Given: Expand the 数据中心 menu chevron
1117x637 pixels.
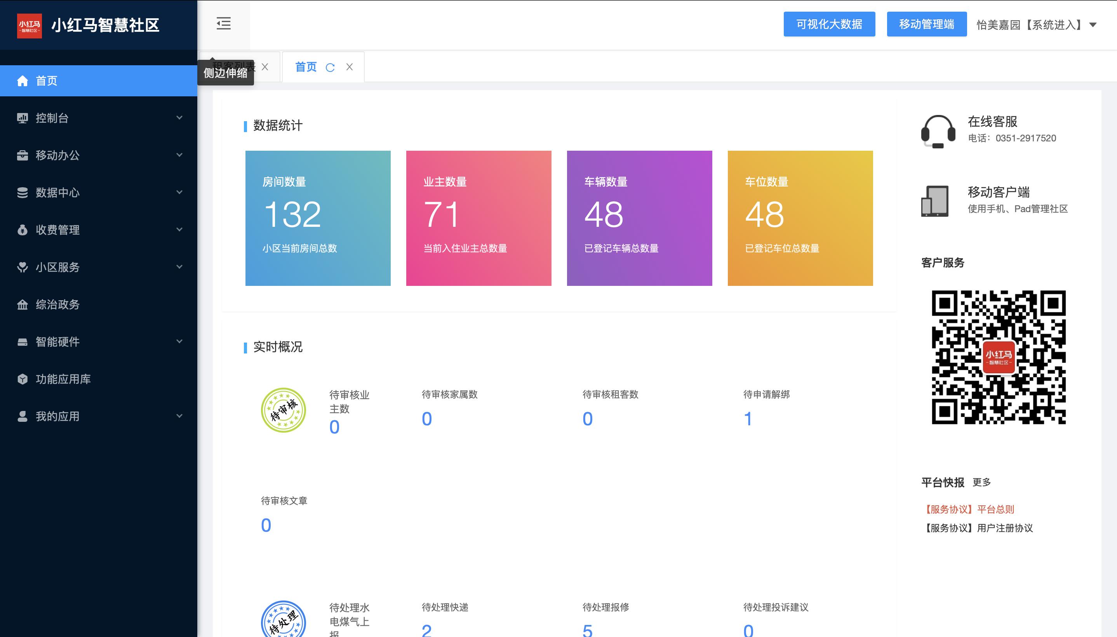Looking at the screenshot, I should [179, 192].
